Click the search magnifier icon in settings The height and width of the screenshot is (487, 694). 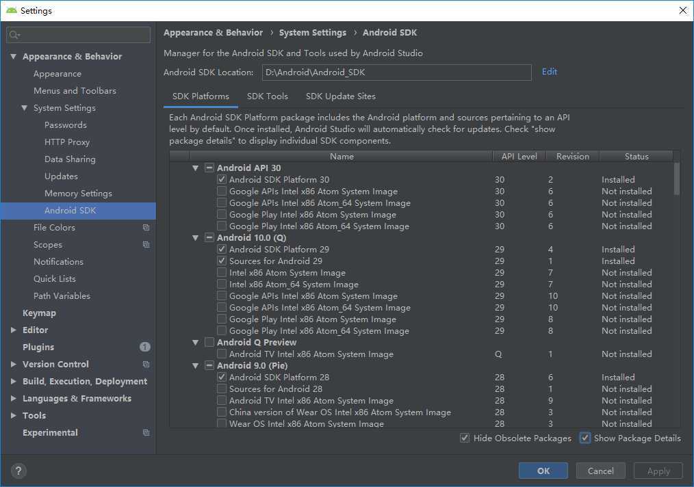click(x=14, y=34)
